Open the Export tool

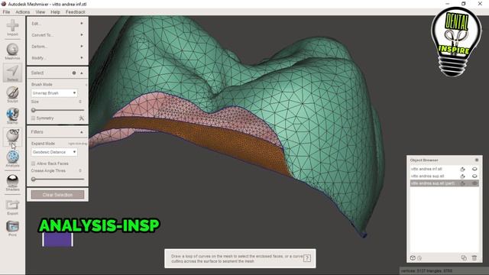(12, 207)
